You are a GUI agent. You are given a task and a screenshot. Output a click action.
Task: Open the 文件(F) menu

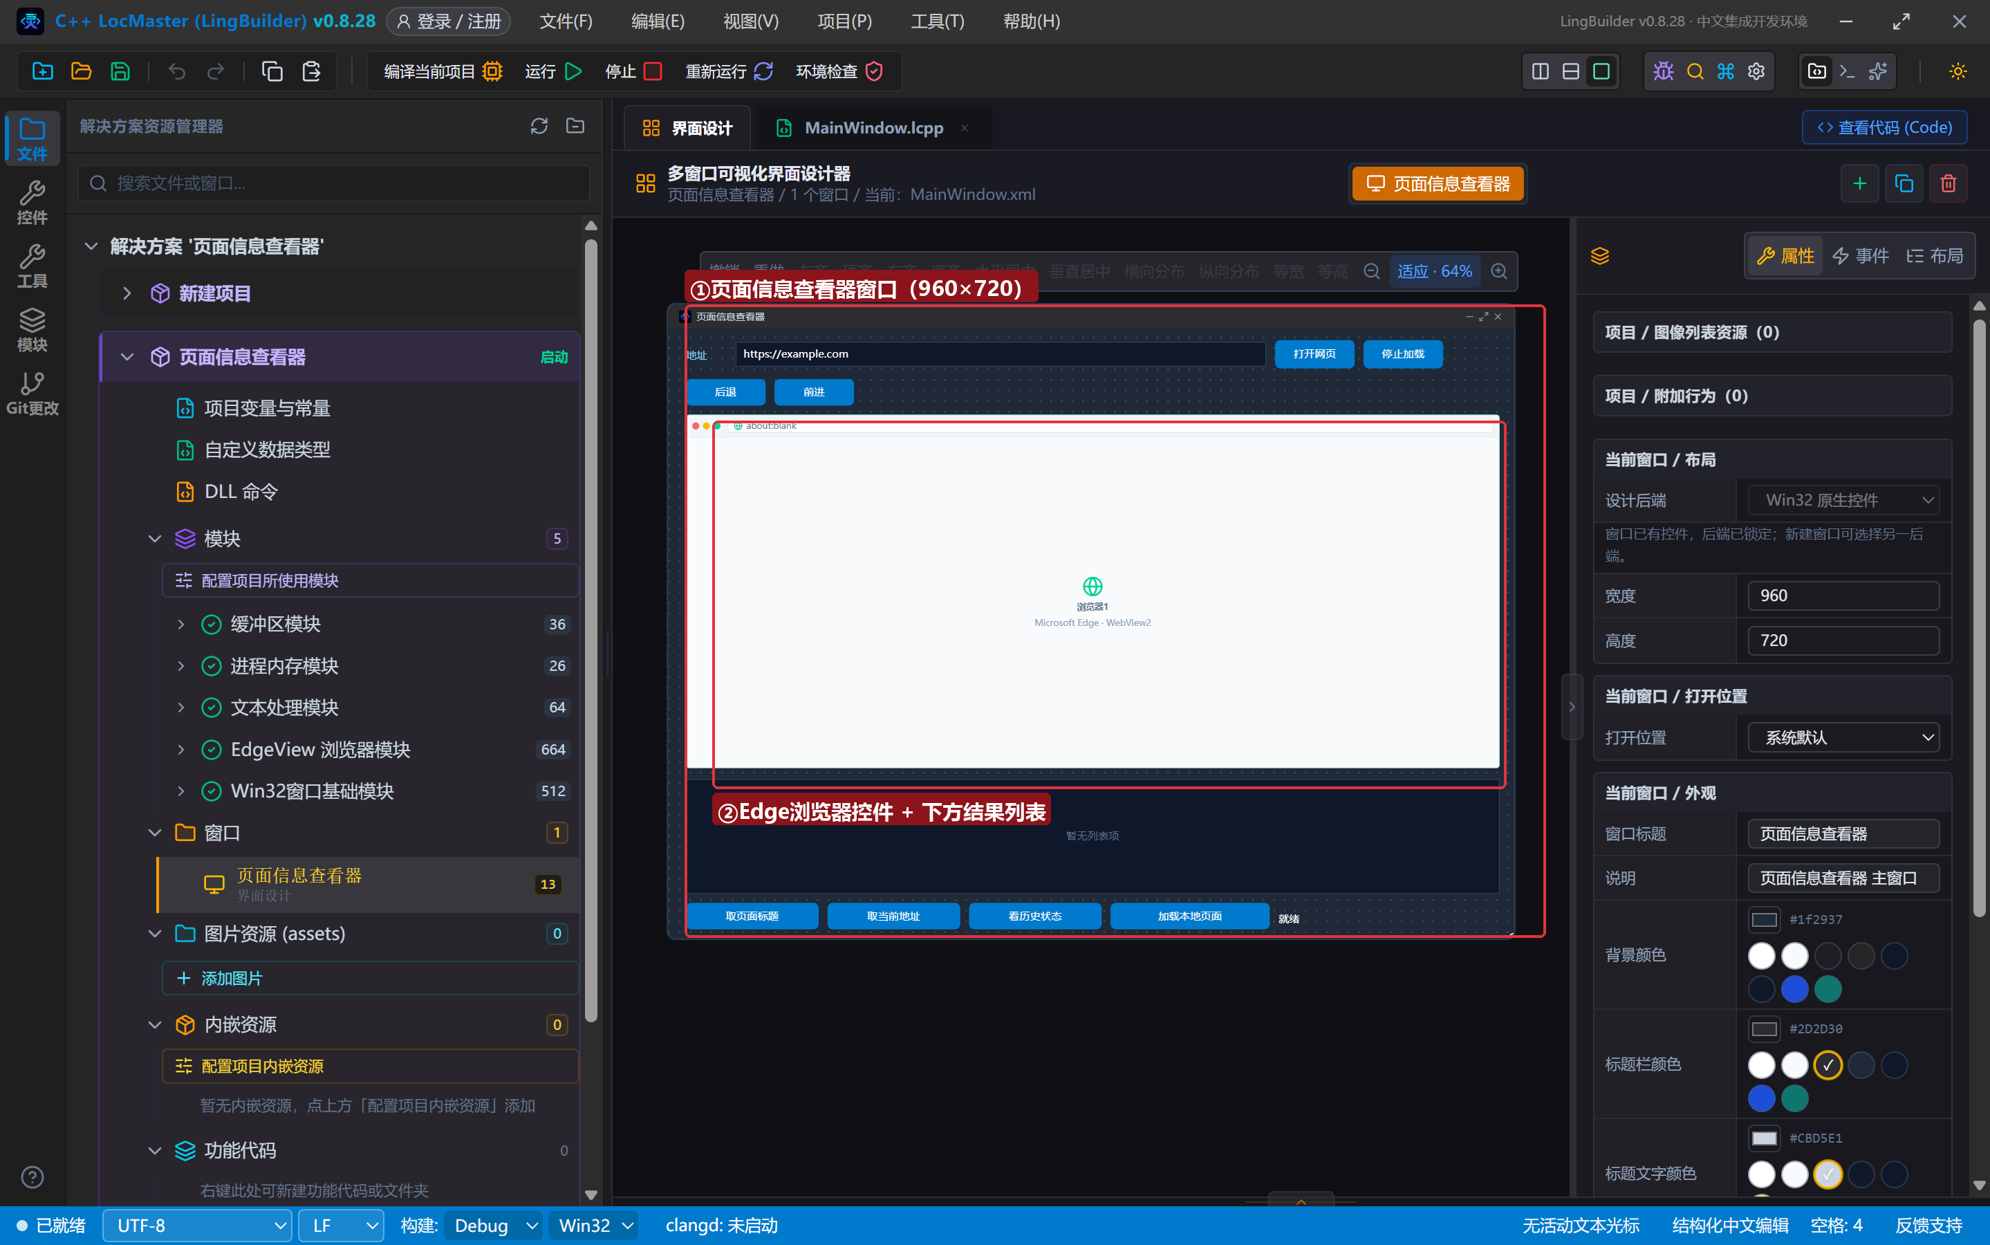coord(566,21)
